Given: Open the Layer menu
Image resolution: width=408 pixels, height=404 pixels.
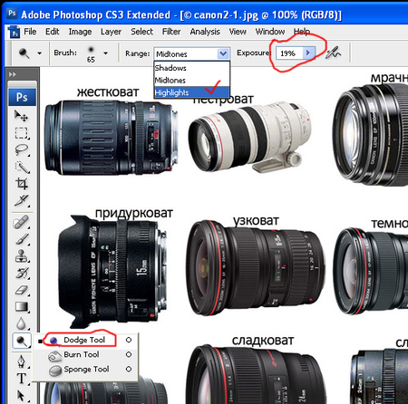Looking at the screenshot, I should click(111, 32).
